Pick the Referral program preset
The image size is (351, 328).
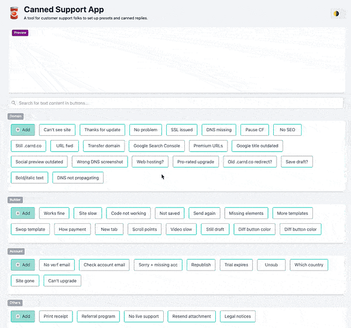pos(98,316)
